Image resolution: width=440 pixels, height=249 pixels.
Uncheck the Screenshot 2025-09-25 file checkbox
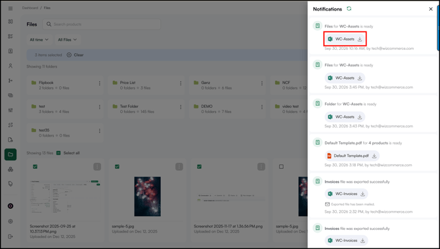(35, 167)
